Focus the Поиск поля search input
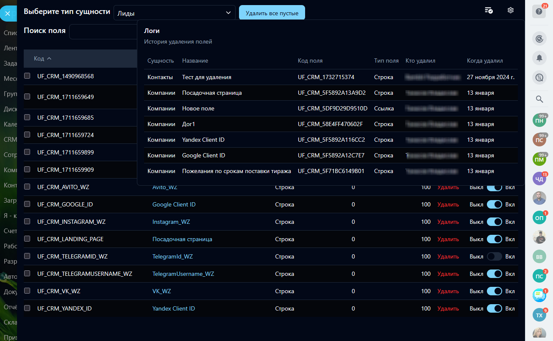The height and width of the screenshot is (341, 553). [104, 31]
